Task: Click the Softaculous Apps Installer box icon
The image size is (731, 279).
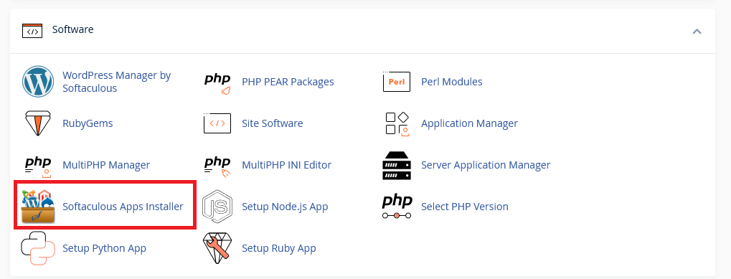Action: [x=38, y=207]
